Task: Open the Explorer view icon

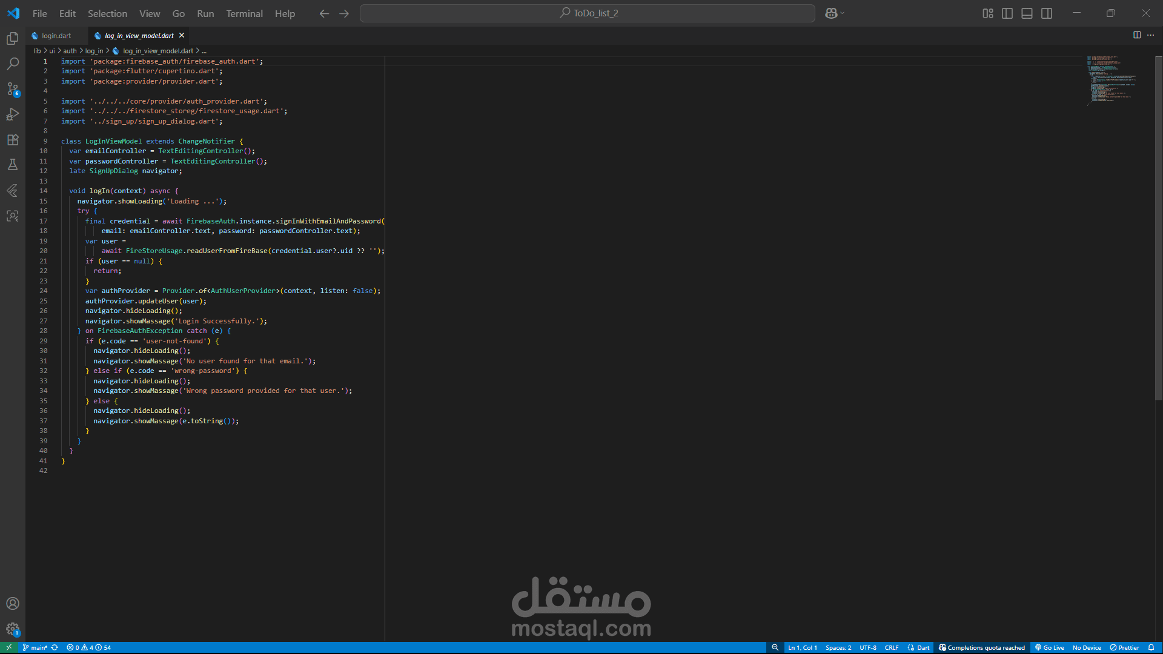Action: click(13, 39)
